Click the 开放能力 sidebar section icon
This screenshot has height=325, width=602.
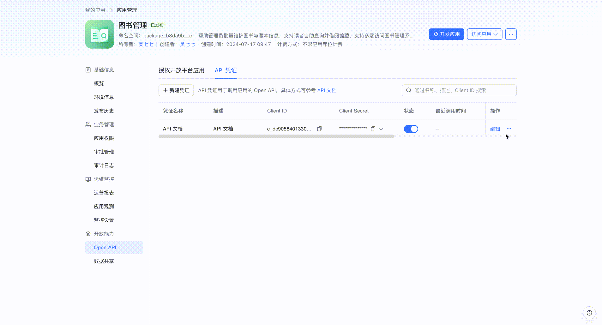(x=88, y=234)
